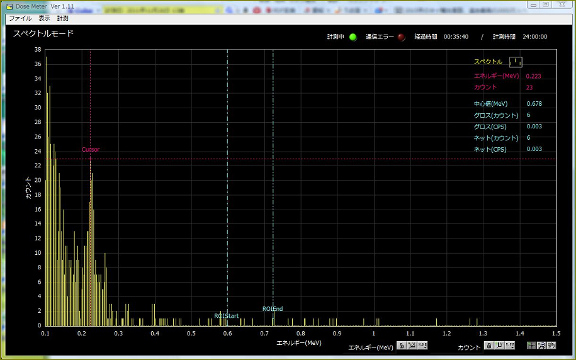Screen dimensions: 576x360
Task: Click the Dose Meter title bar icon
Action: point(9,6)
